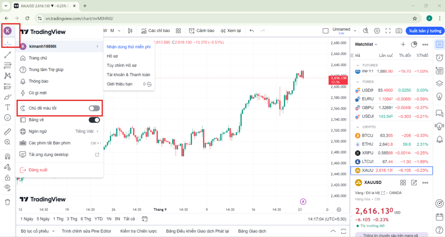
Task: Open Trung tâm Trợ giúp
Action: [x=60, y=69]
